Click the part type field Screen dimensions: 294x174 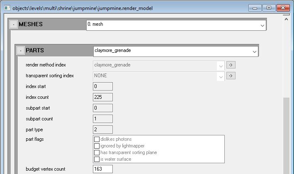(x=103, y=130)
